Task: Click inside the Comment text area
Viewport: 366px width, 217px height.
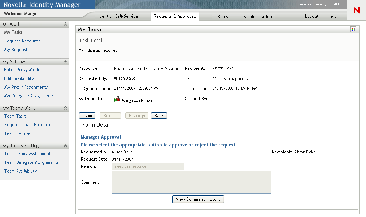Action: pyautogui.click(x=191, y=182)
